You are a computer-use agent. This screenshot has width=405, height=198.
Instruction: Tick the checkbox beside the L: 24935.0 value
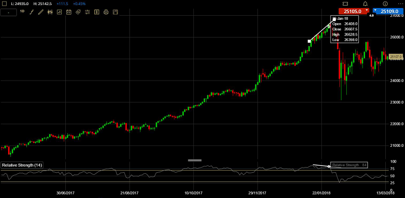[x=5, y=4]
